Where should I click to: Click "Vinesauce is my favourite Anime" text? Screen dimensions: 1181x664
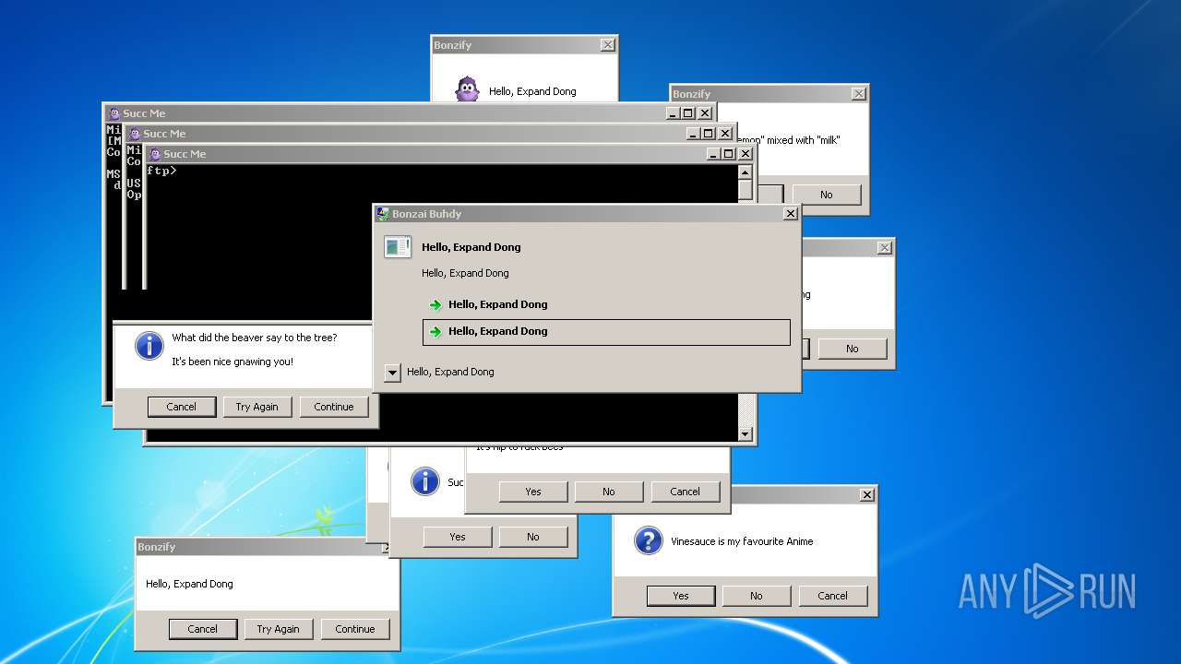point(742,541)
